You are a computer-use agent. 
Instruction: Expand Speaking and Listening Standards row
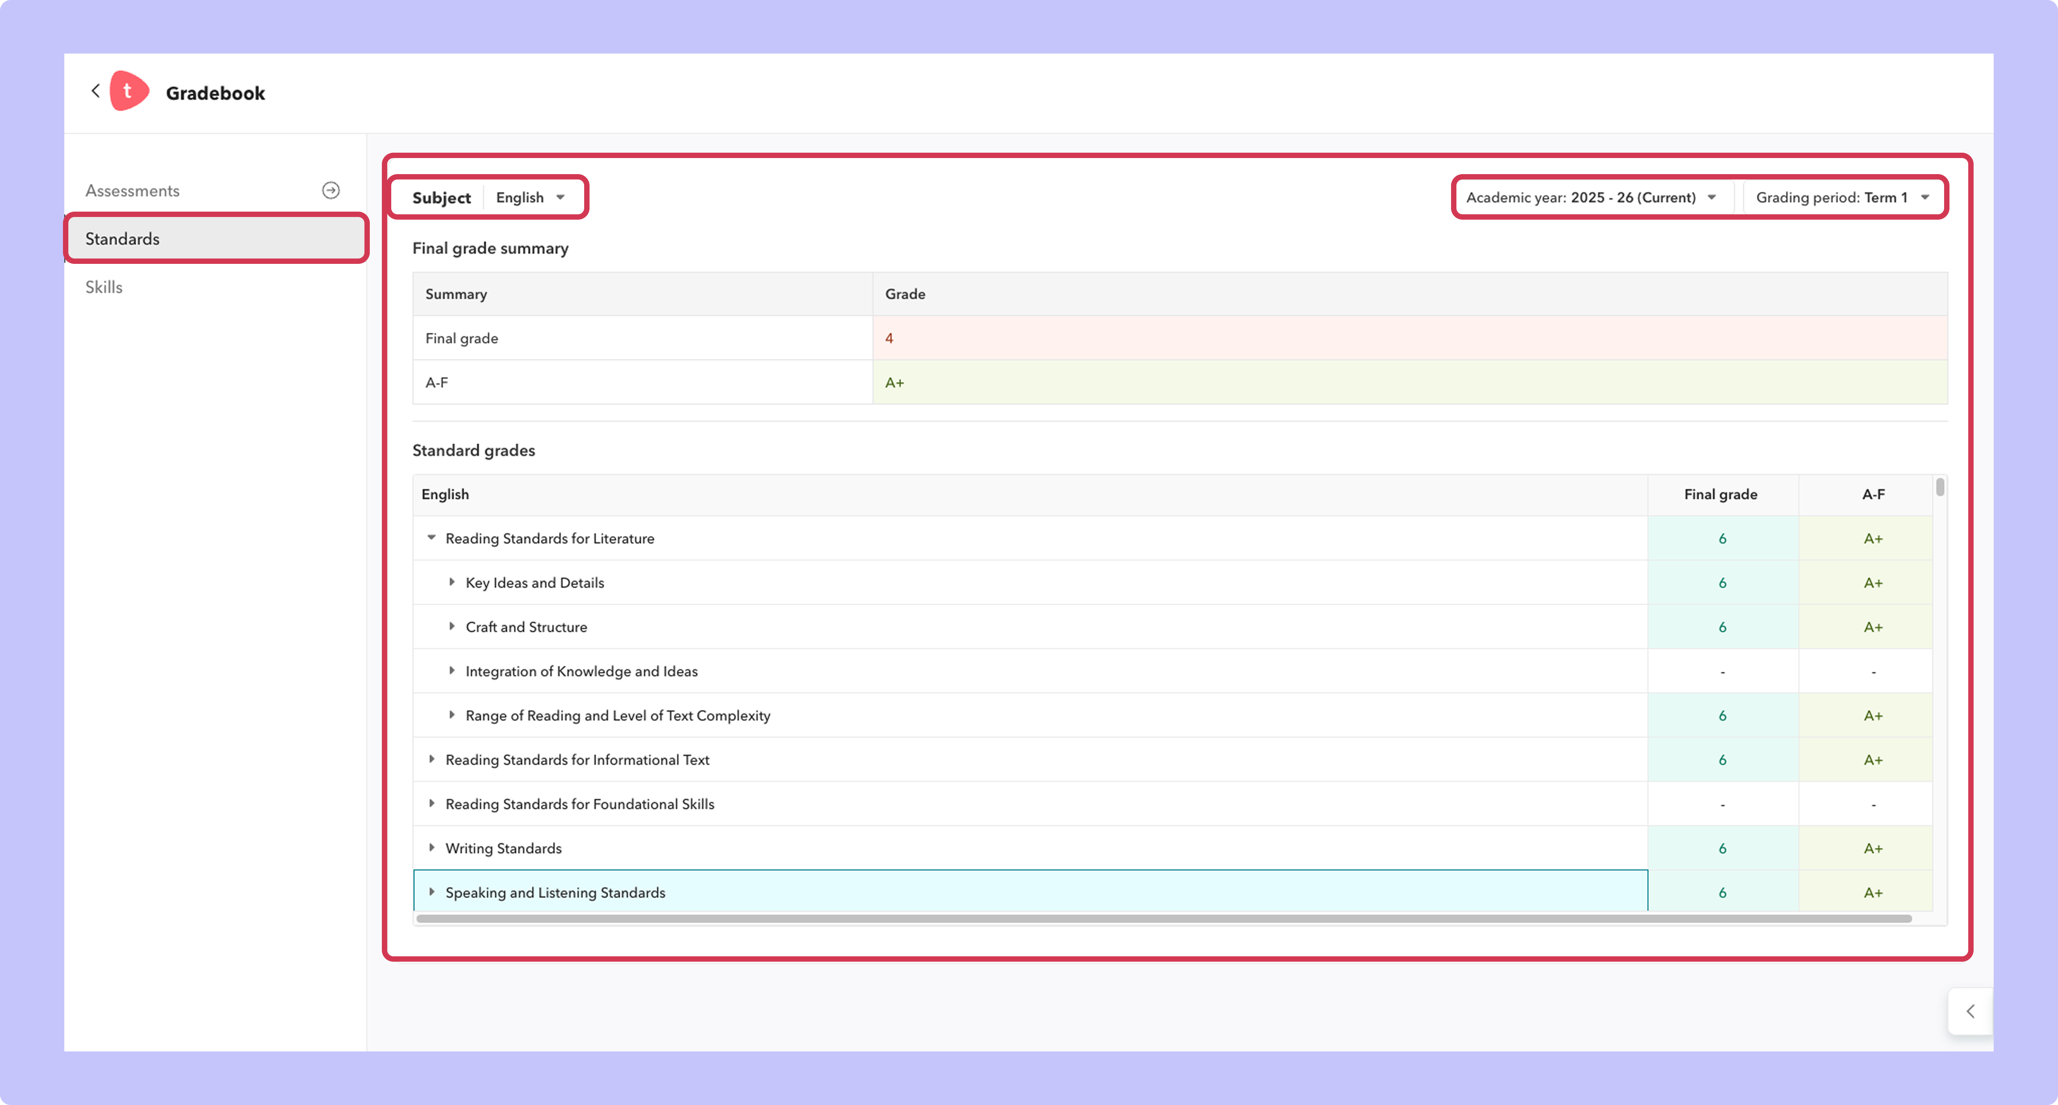tap(431, 892)
